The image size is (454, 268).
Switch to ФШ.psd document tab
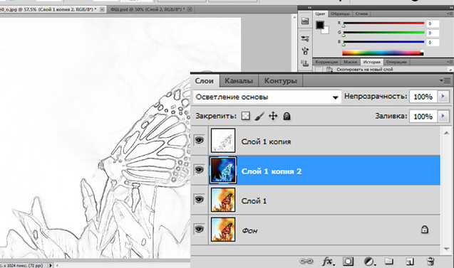(x=147, y=9)
